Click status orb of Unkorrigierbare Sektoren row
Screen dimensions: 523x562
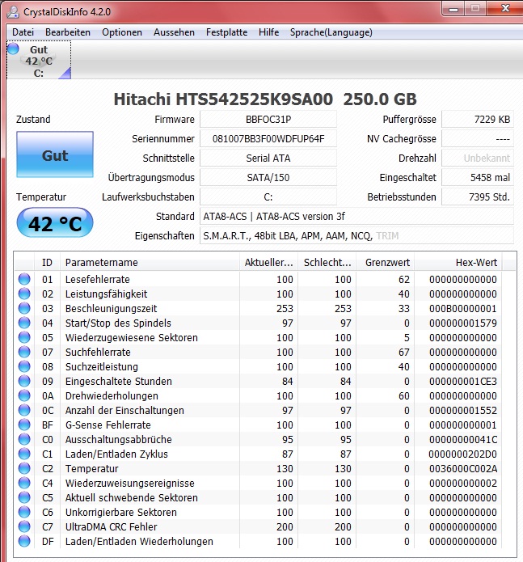[x=24, y=512]
